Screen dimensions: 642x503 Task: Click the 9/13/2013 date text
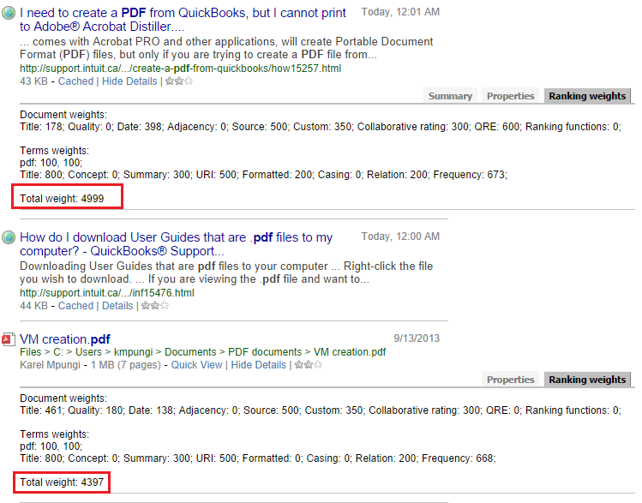417,338
